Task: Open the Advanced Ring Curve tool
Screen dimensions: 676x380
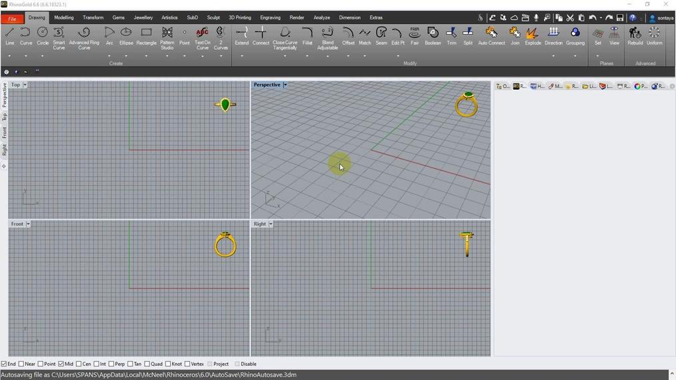Action: tap(84, 39)
